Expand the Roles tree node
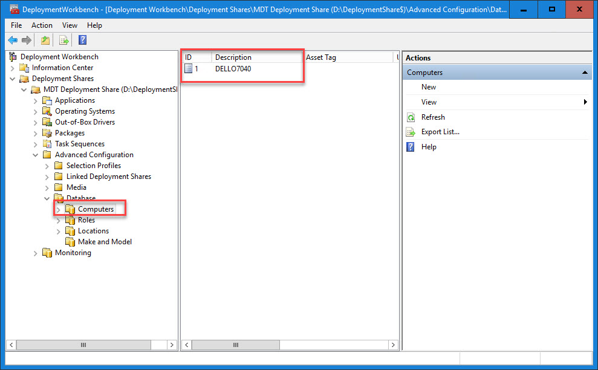 coord(59,220)
